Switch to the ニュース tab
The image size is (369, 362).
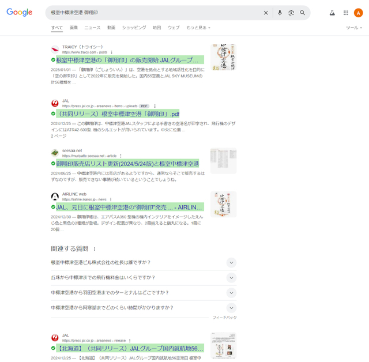[x=92, y=28]
